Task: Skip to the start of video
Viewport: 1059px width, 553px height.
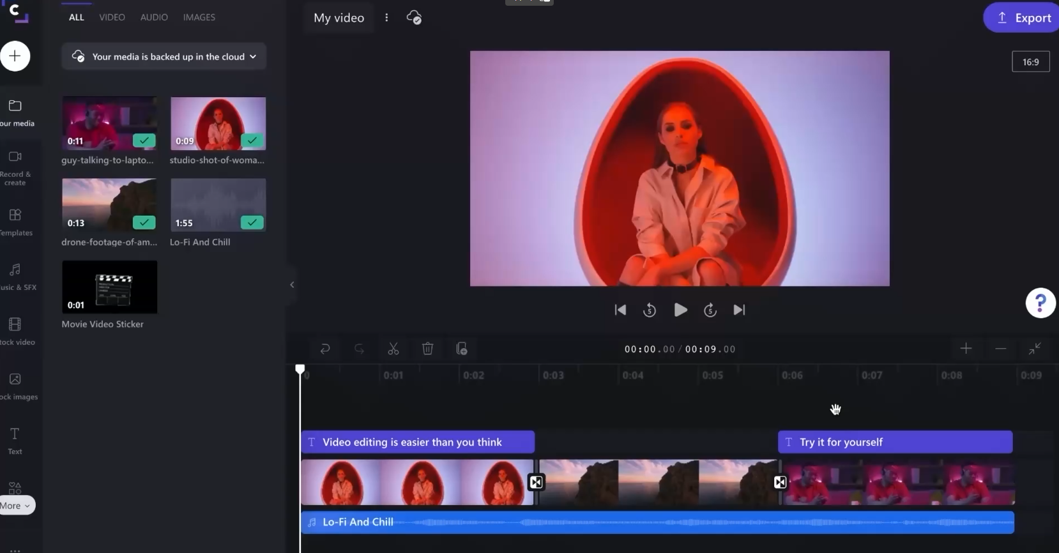Action: pyautogui.click(x=620, y=310)
